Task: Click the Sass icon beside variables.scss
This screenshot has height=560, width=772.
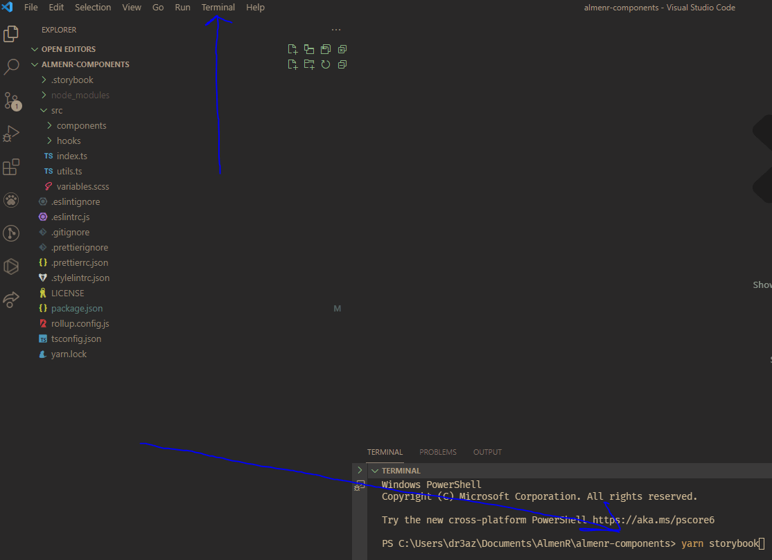Action: coord(49,186)
